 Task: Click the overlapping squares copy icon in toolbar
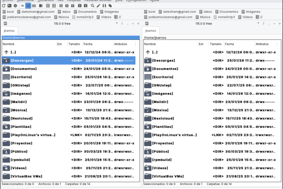tap(110, 6)
